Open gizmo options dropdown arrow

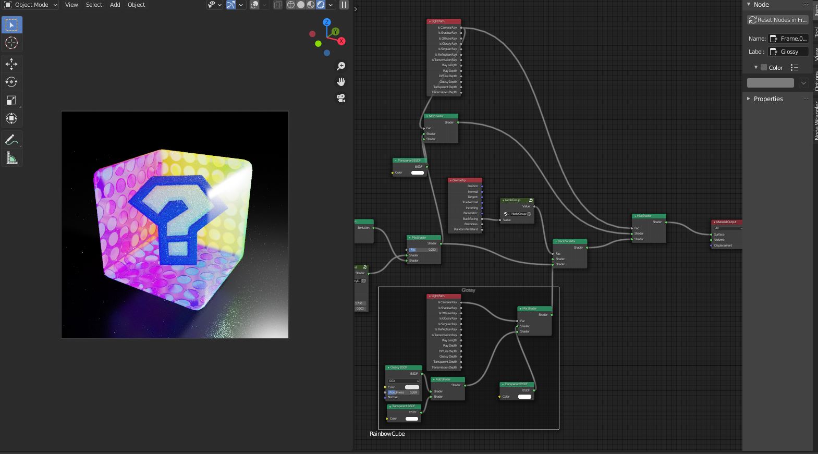tap(241, 5)
